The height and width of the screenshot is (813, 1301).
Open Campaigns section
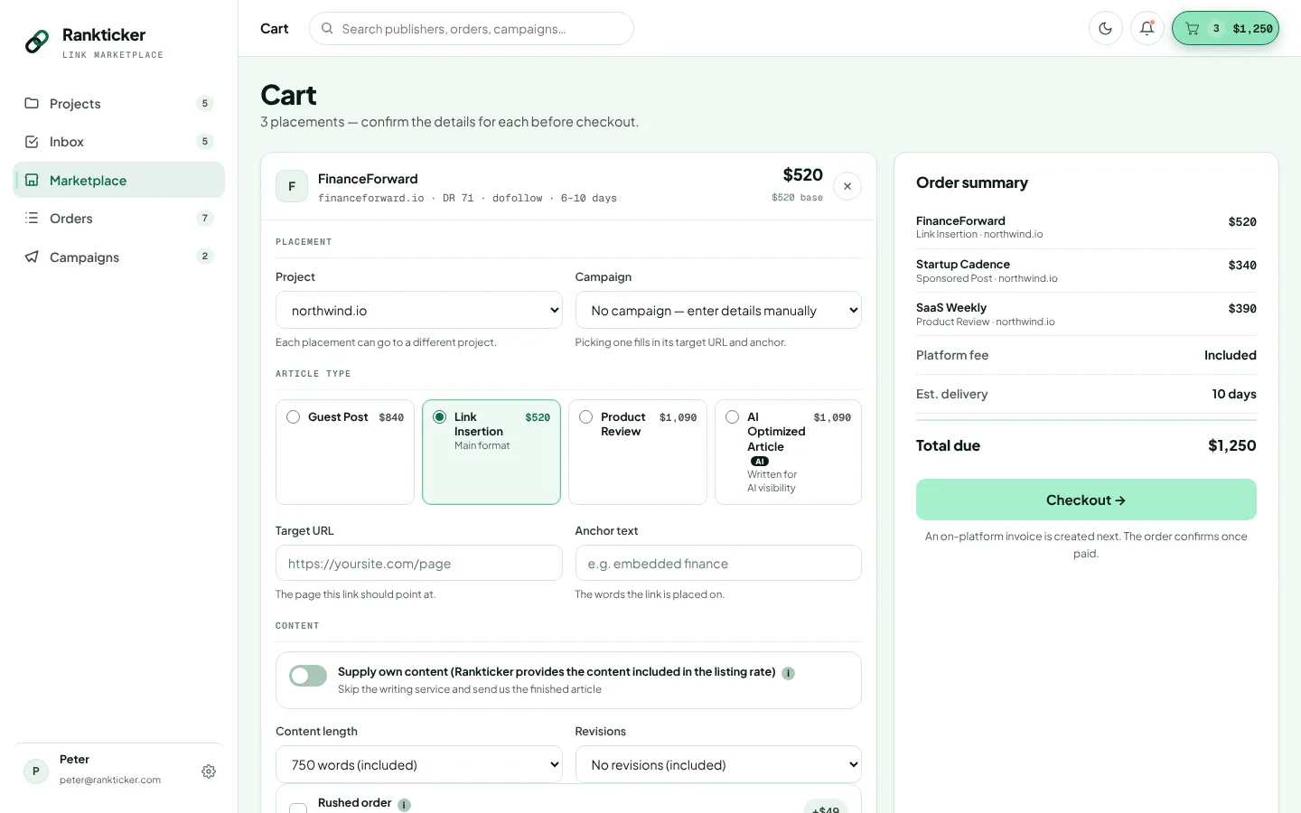119,257
